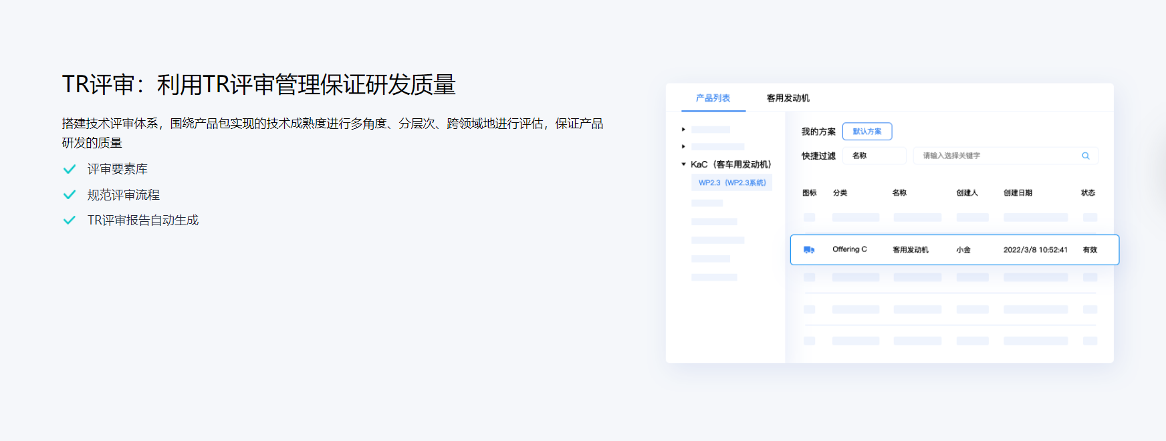This screenshot has height=441, width=1166.
Task: Expand the first collapsed tree node arrow
Action: pos(683,130)
